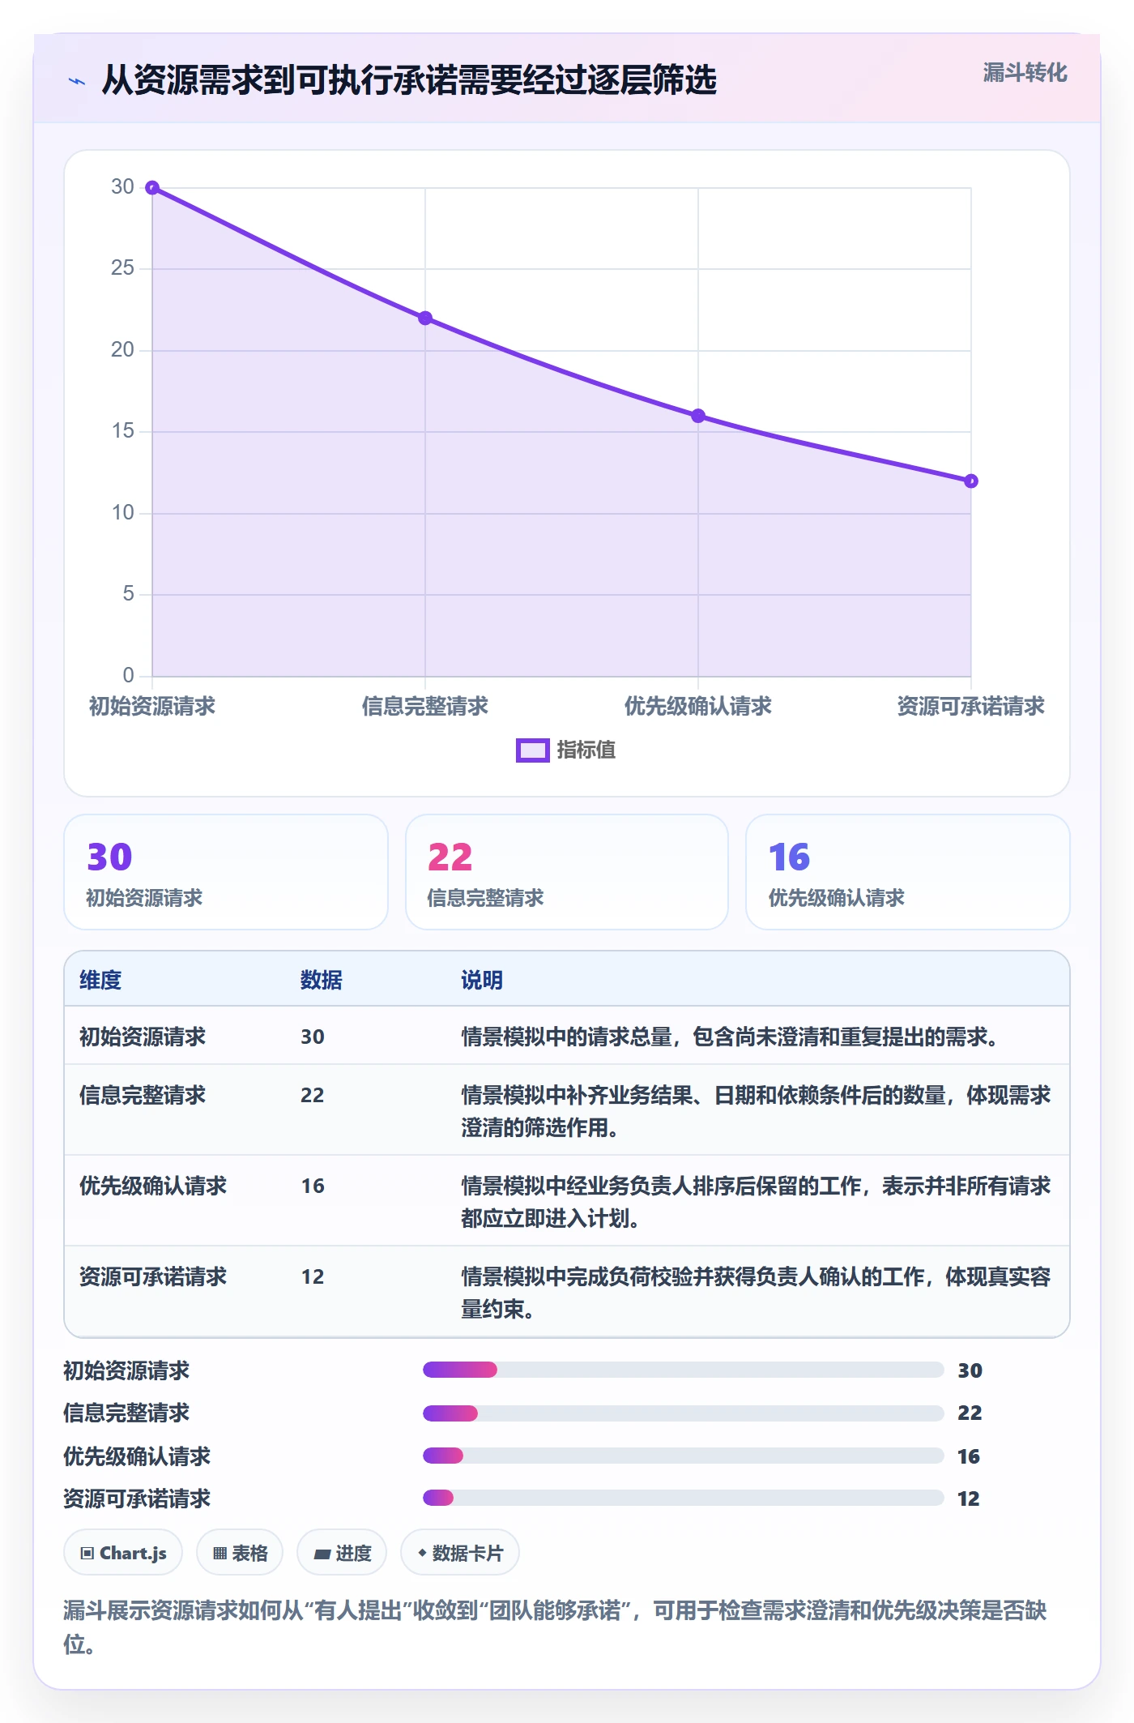Open the 22 信息完整请求 data card
The height and width of the screenshot is (1723, 1134).
click(x=567, y=872)
